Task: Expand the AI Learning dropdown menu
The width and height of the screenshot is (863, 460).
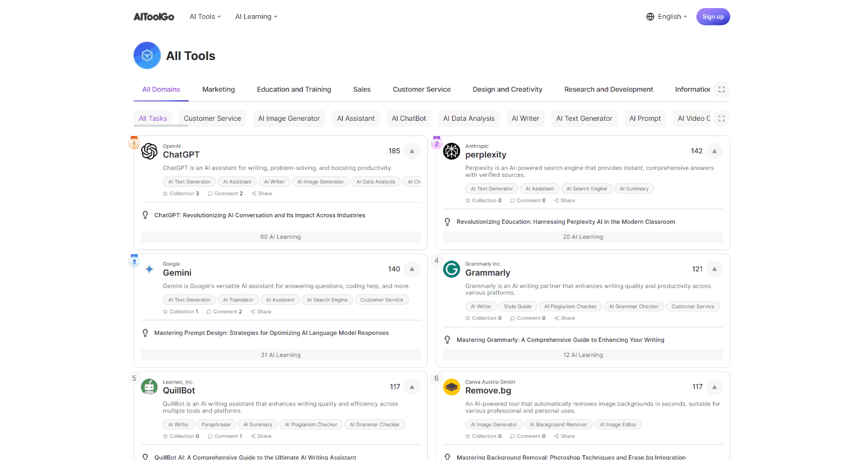Action: click(256, 17)
